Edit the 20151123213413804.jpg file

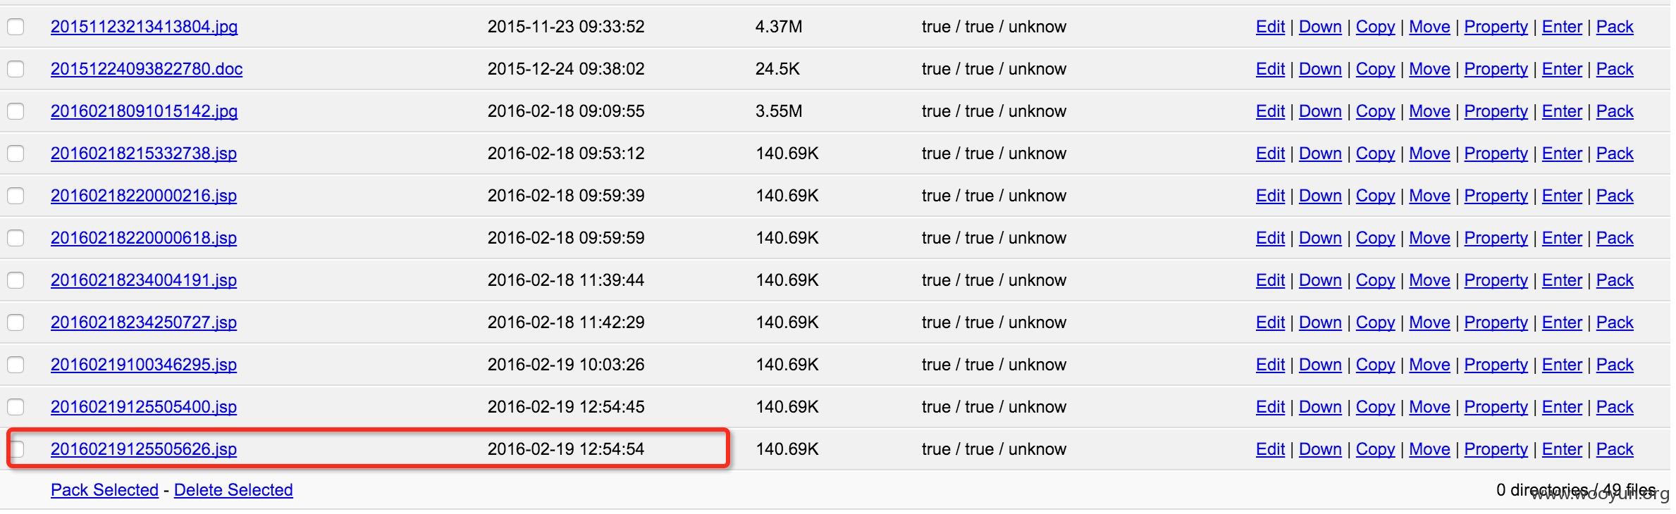pyautogui.click(x=1270, y=27)
